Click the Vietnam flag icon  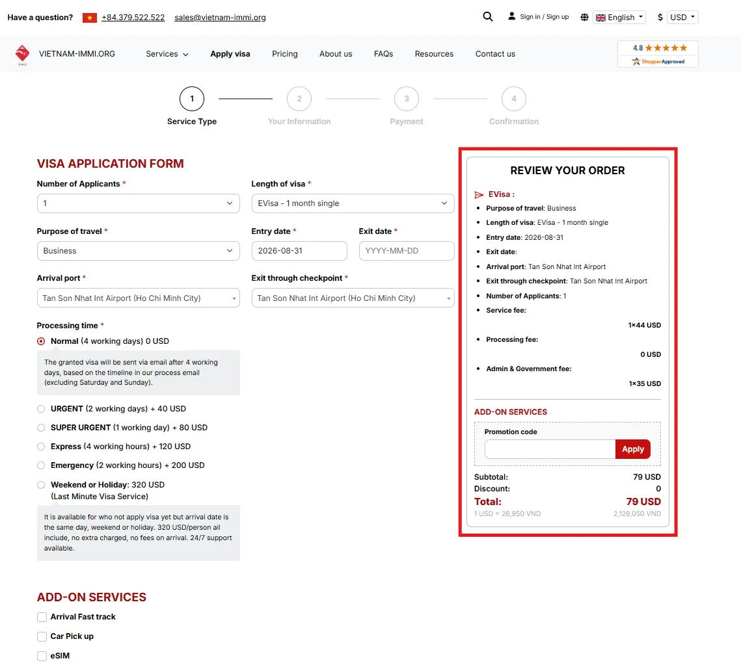[x=89, y=18]
